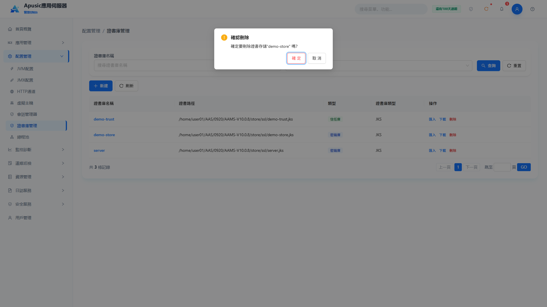Click 刪除 for the server row
The height and width of the screenshot is (307, 547).
[453, 150]
